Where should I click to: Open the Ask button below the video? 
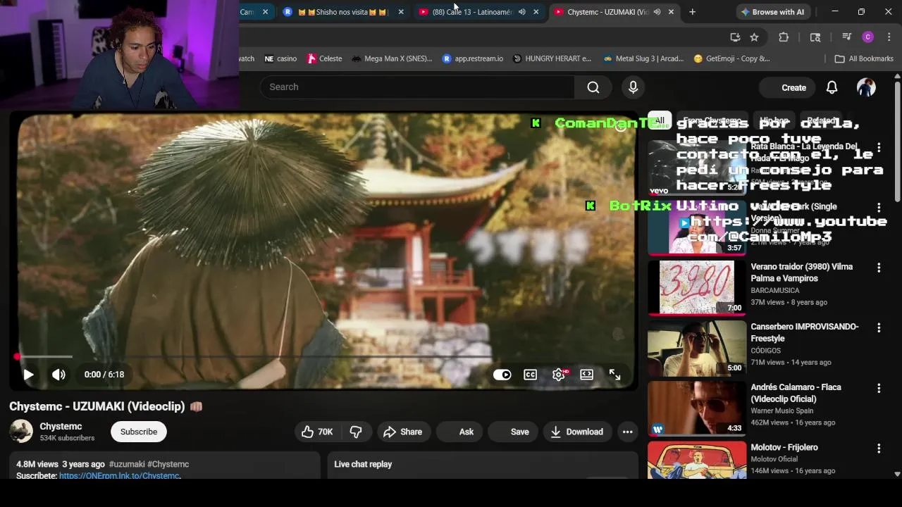click(x=460, y=432)
